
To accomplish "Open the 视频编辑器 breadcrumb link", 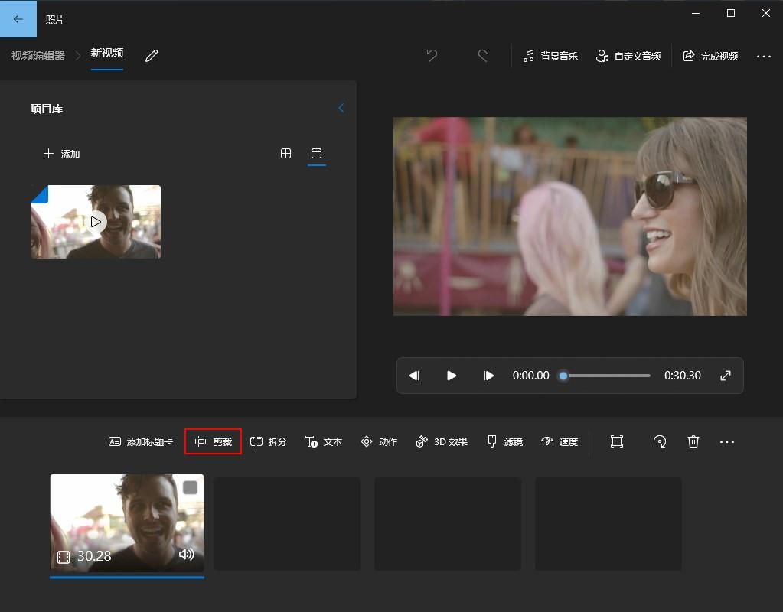I will (x=38, y=56).
